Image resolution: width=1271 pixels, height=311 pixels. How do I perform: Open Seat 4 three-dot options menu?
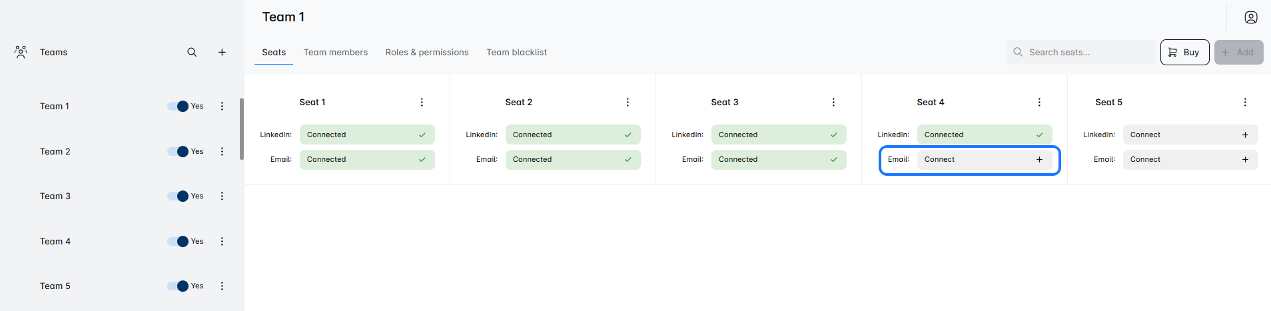pyautogui.click(x=1039, y=102)
